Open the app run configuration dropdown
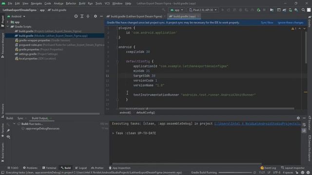Image resolution: width=312 pixels, height=175 pixels. coord(176,10)
